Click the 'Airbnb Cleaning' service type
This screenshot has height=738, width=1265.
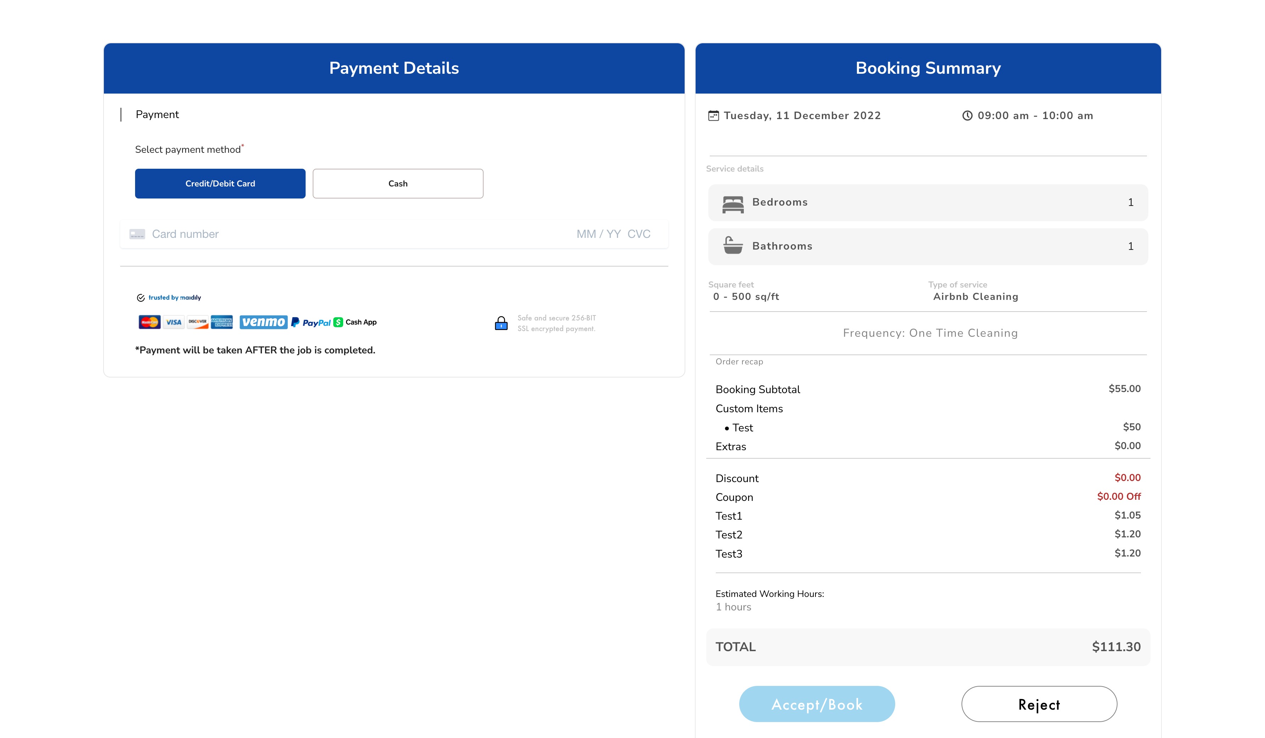[975, 297]
